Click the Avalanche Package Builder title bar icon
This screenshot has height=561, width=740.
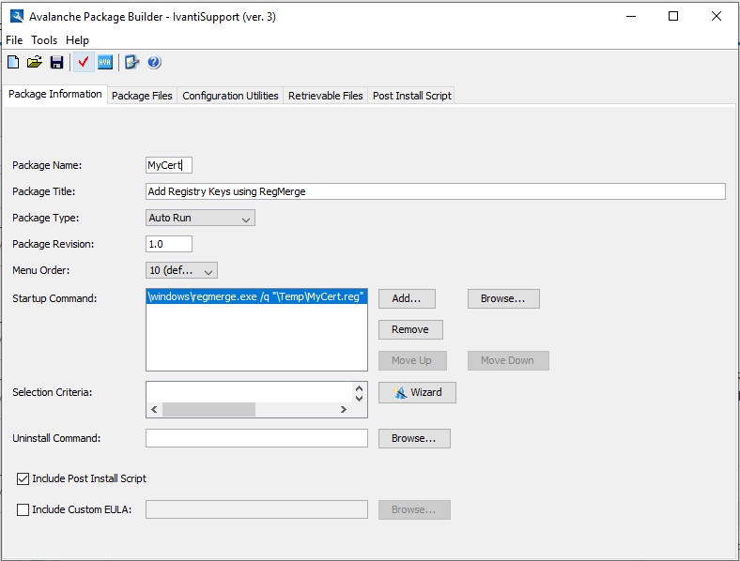17,17
